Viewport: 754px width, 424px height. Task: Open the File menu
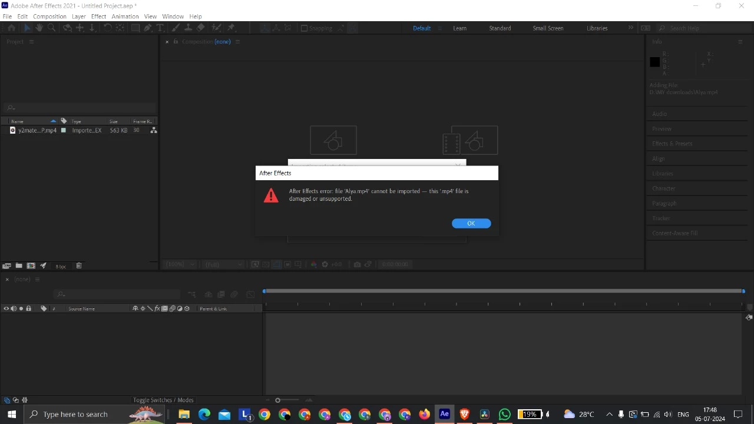7,16
